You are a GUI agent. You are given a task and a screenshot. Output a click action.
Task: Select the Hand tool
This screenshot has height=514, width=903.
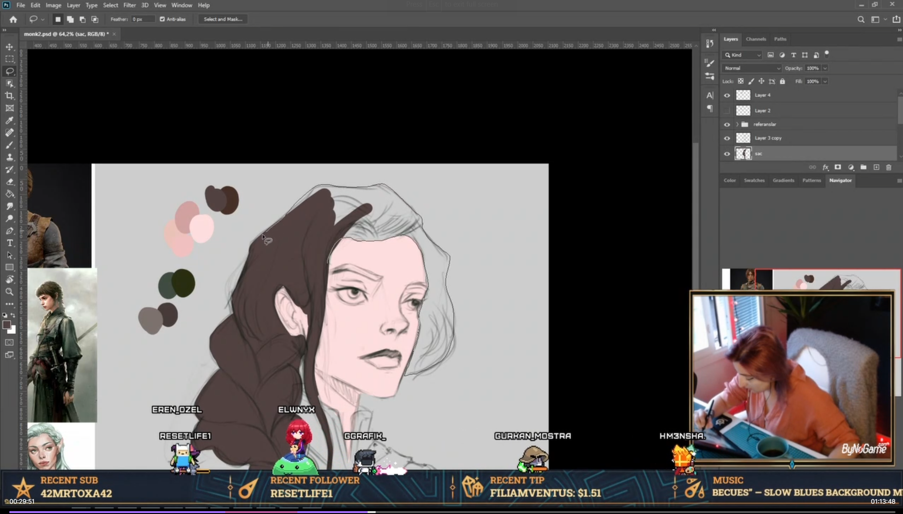[9, 279]
